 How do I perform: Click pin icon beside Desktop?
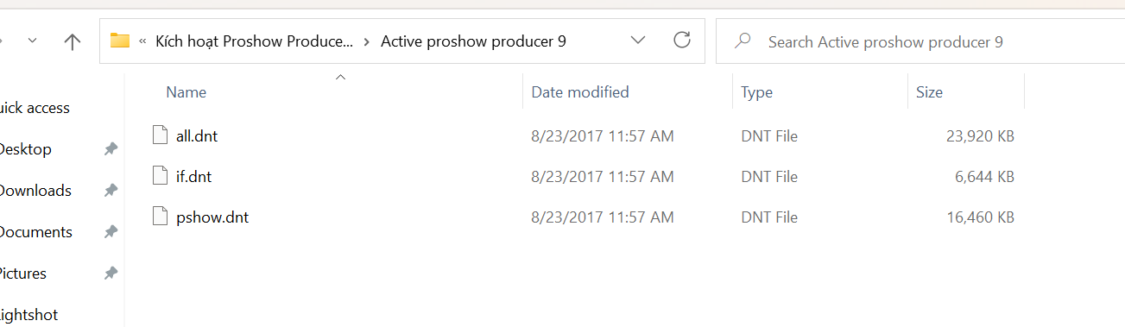point(111,149)
